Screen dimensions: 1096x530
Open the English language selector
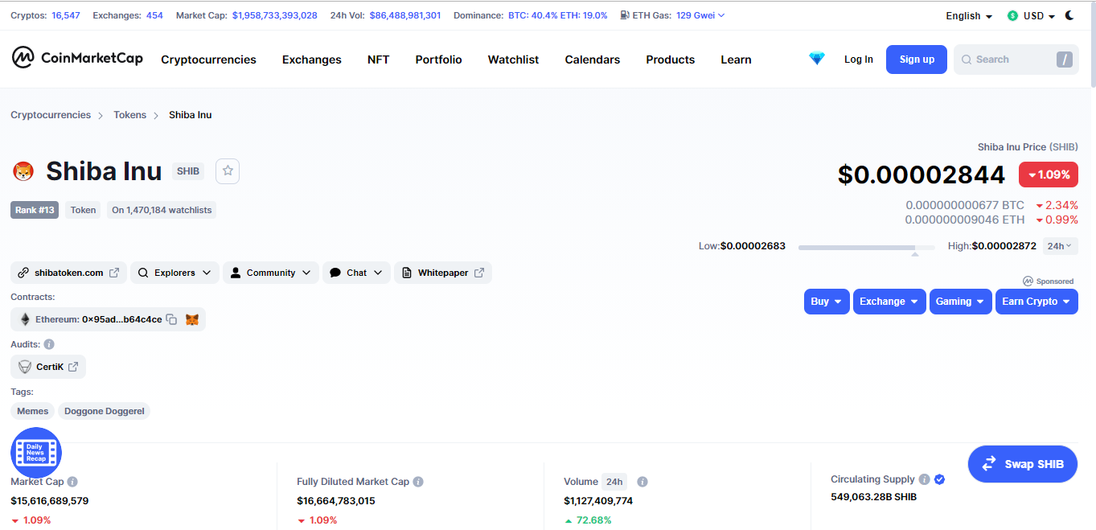pos(969,16)
